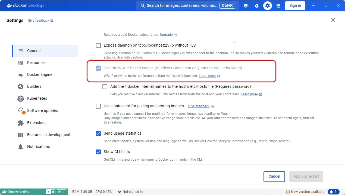Image resolution: width=345 pixels, height=195 pixels.
Task: Open Learn more link for WSL 2
Action: (208, 76)
